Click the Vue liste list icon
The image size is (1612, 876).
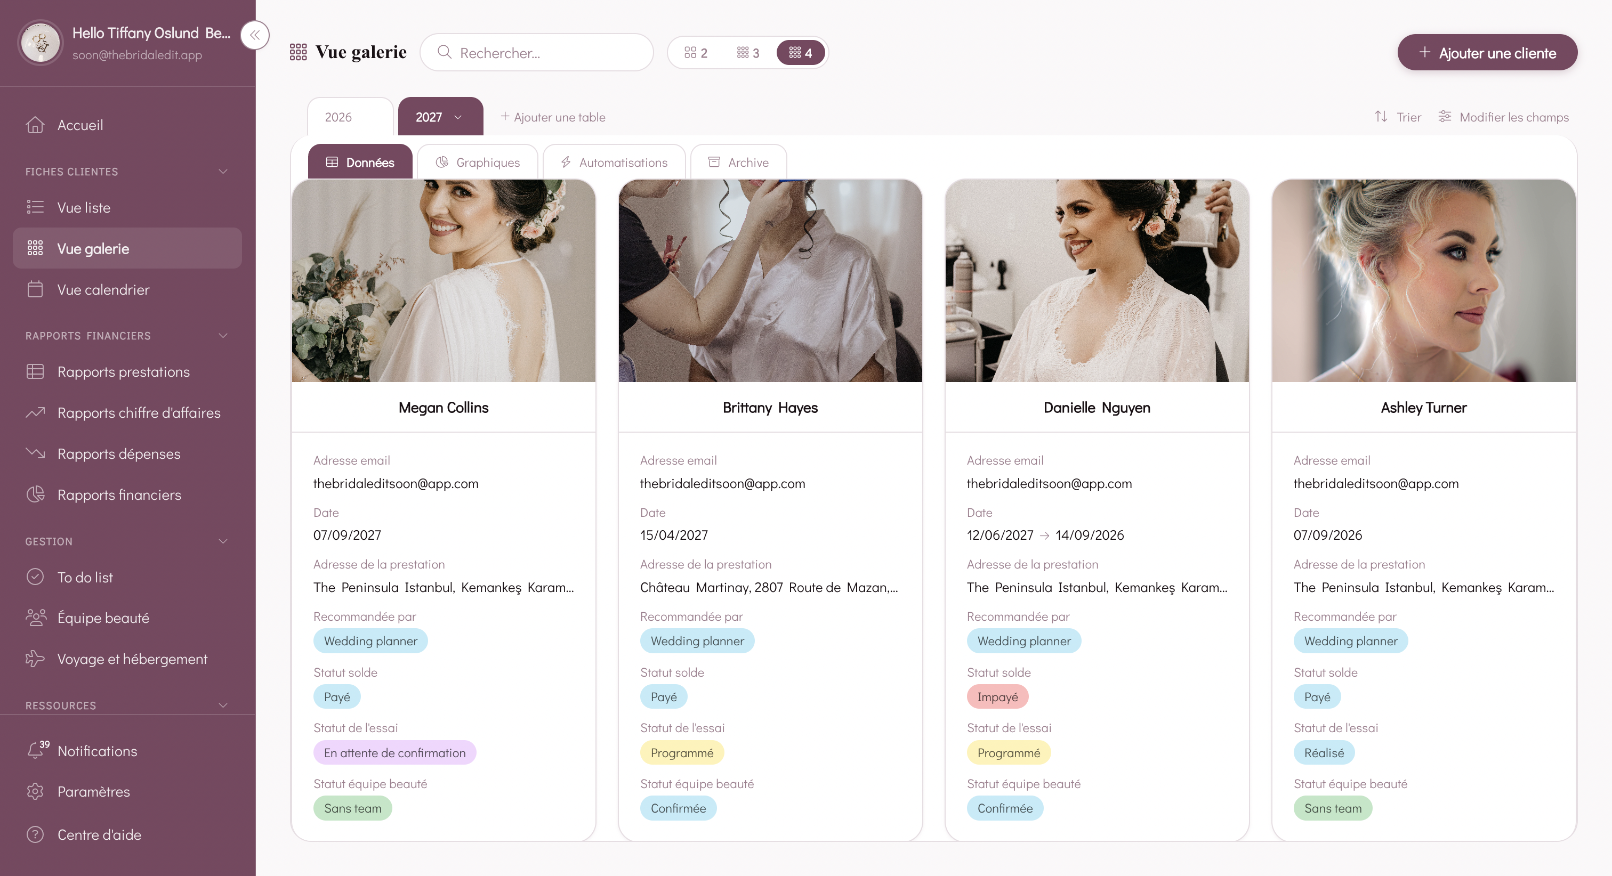pyautogui.click(x=35, y=207)
